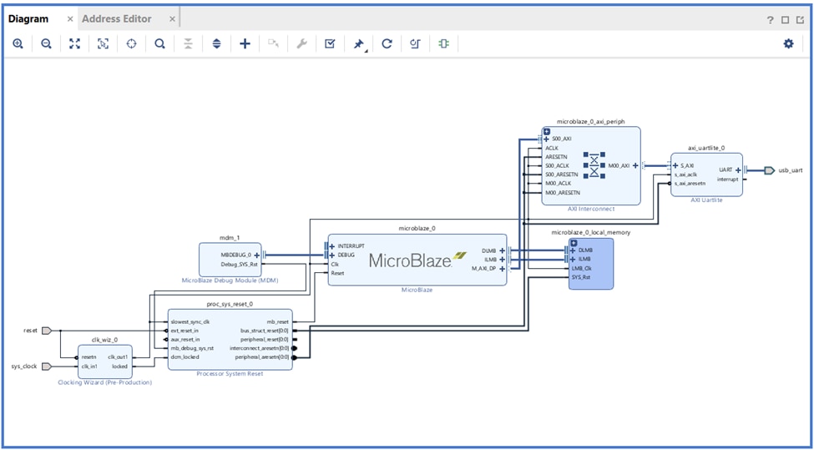814x450 pixels.
Task: Expand ILMB port on local memory block
Action: (573, 259)
